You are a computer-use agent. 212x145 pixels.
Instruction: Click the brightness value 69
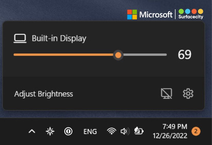tap(185, 55)
